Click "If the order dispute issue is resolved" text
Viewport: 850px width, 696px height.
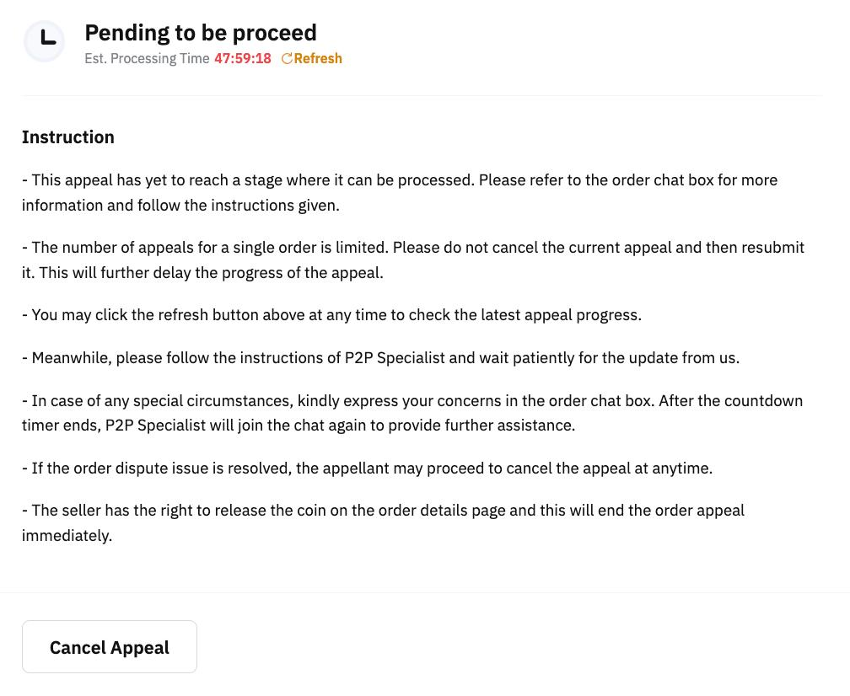click(160, 468)
